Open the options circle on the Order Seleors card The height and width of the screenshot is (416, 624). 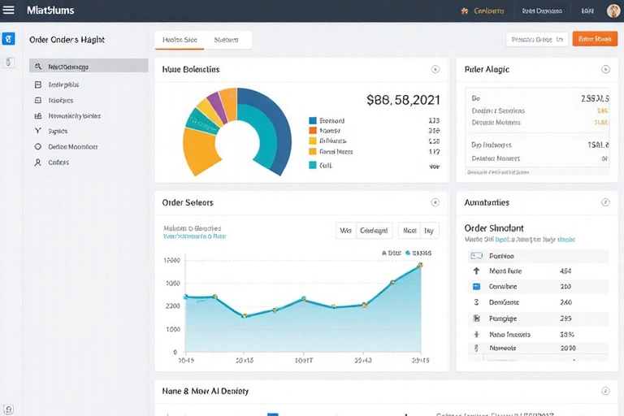[435, 202]
